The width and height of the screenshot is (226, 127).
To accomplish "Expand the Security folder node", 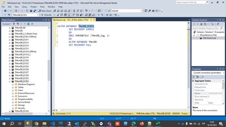I will [13, 108].
